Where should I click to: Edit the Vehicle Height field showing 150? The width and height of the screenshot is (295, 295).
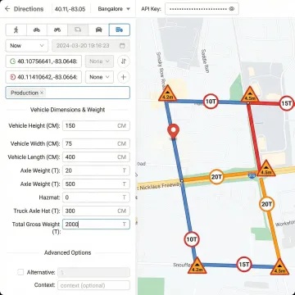point(96,126)
